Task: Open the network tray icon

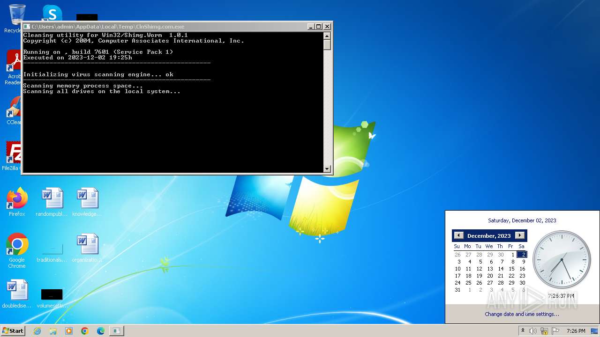Action: [544, 331]
